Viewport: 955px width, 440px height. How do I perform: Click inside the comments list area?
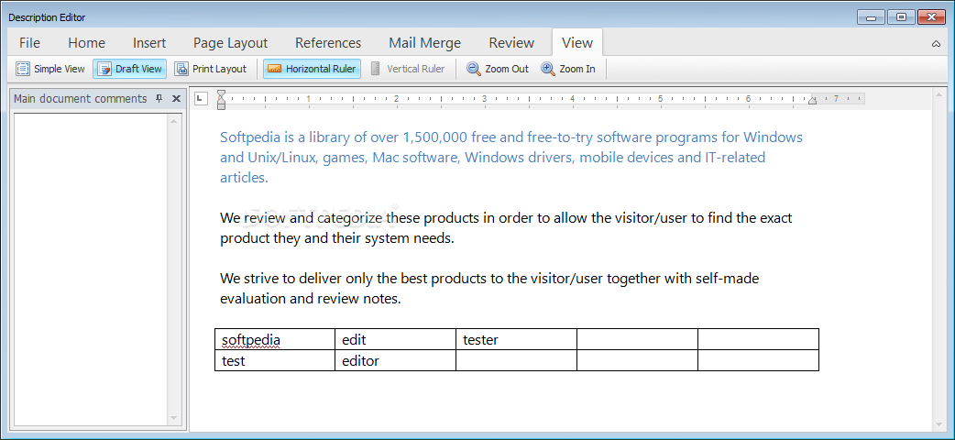[x=91, y=269]
